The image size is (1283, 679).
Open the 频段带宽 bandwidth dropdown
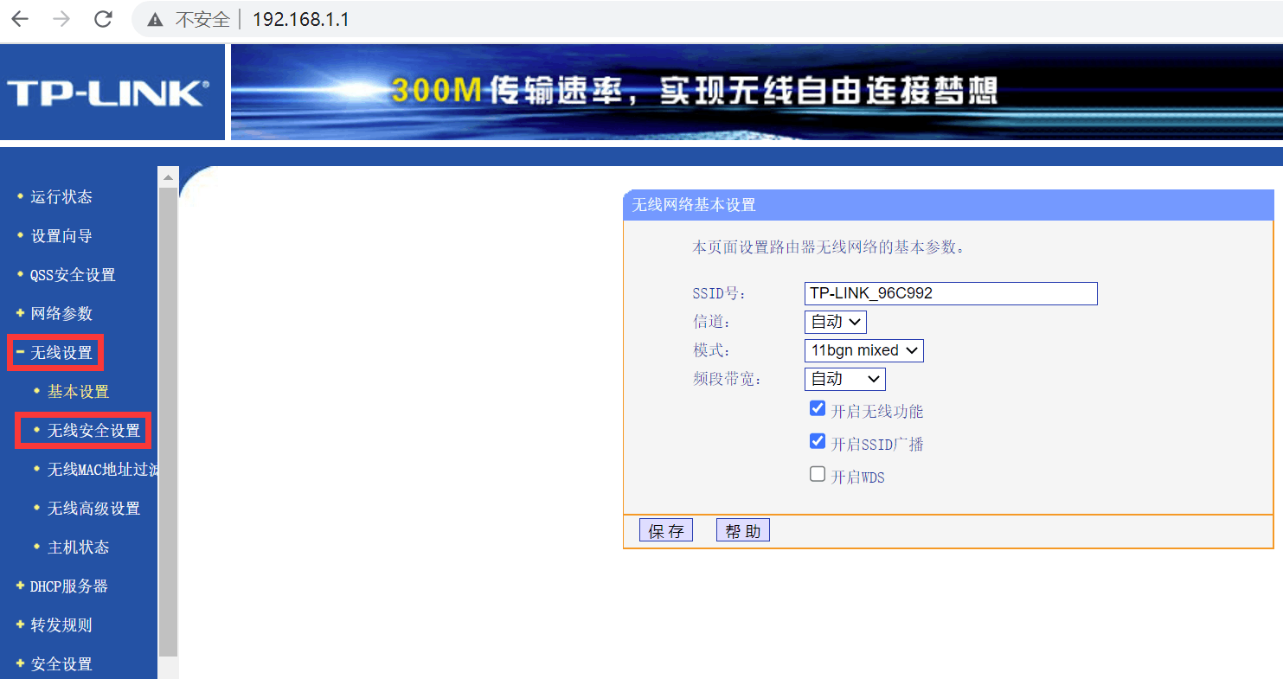click(844, 378)
